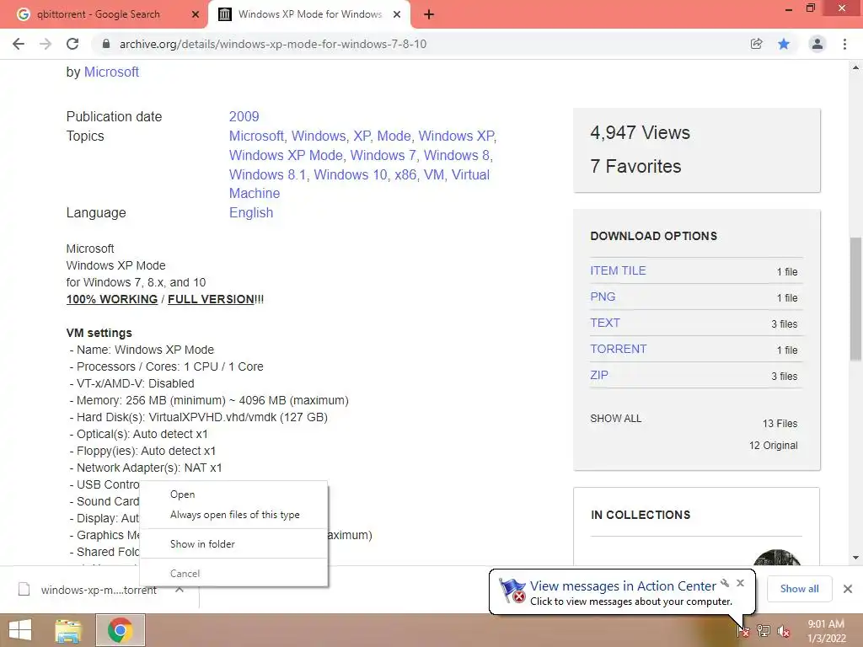Viewport: 863px width, 647px height.
Task: Close the Windows XP Mode tab
Action: [x=397, y=15]
